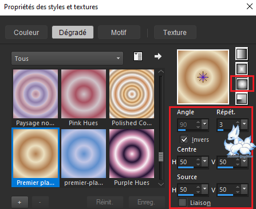This screenshot has width=256, height=209.
Task: Select the linear gradient style icon
Action: tap(242, 54)
